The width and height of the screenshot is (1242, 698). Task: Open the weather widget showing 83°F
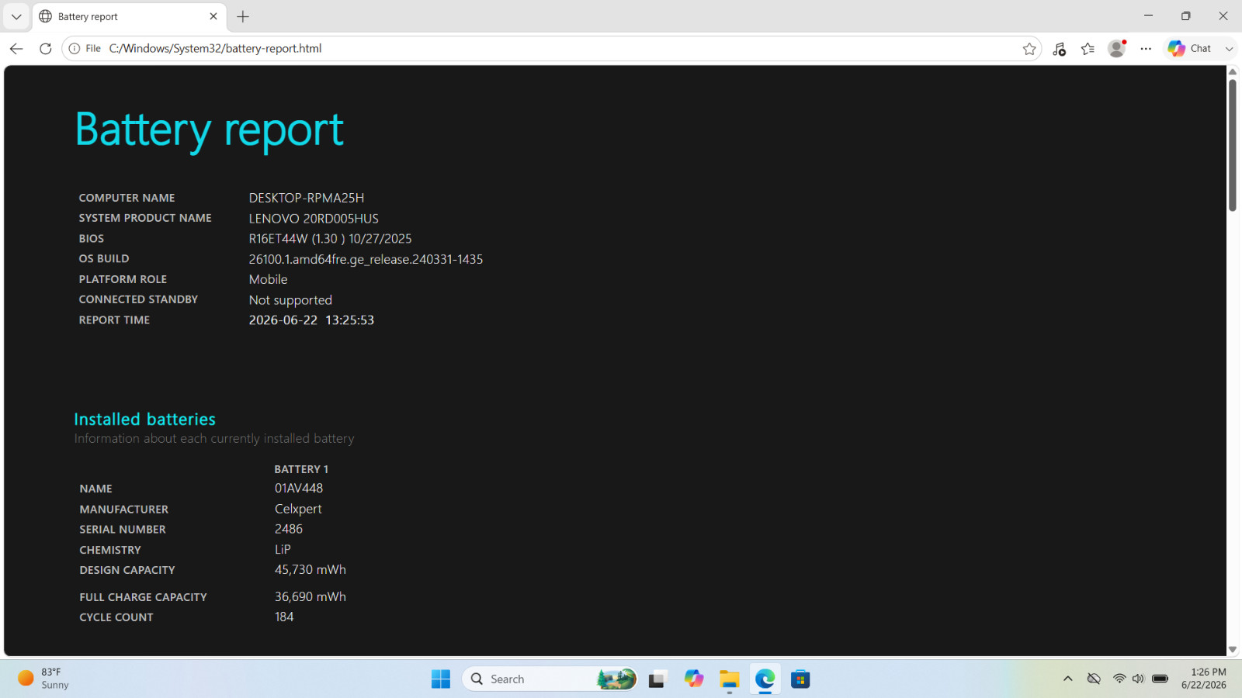(x=44, y=679)
